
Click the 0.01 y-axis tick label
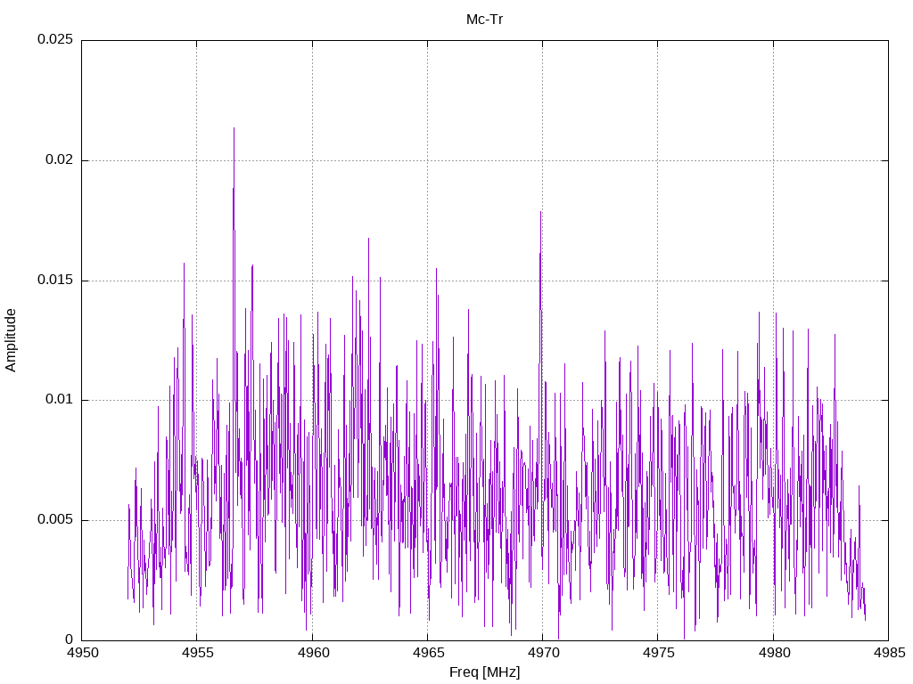pyautogui.click(x=60, y=400)
